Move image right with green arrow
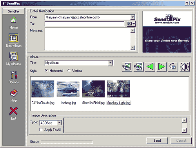This screenshot has width=196, height=148. (162, 67)
